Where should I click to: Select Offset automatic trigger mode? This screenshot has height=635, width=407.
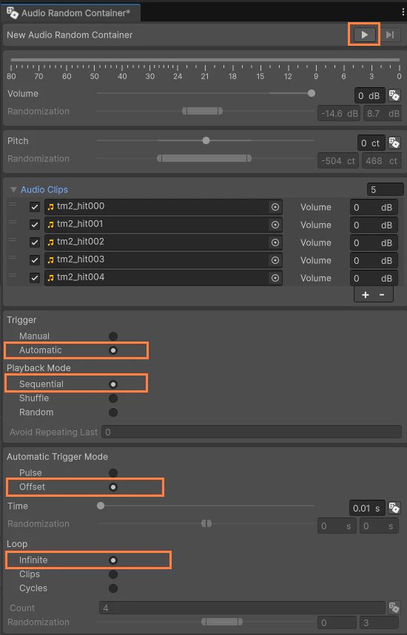click(x=113, y=487)
